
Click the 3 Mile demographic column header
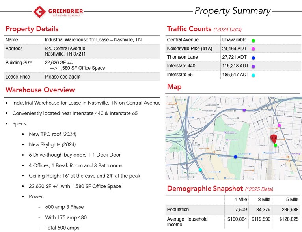(x=264, y=200)
